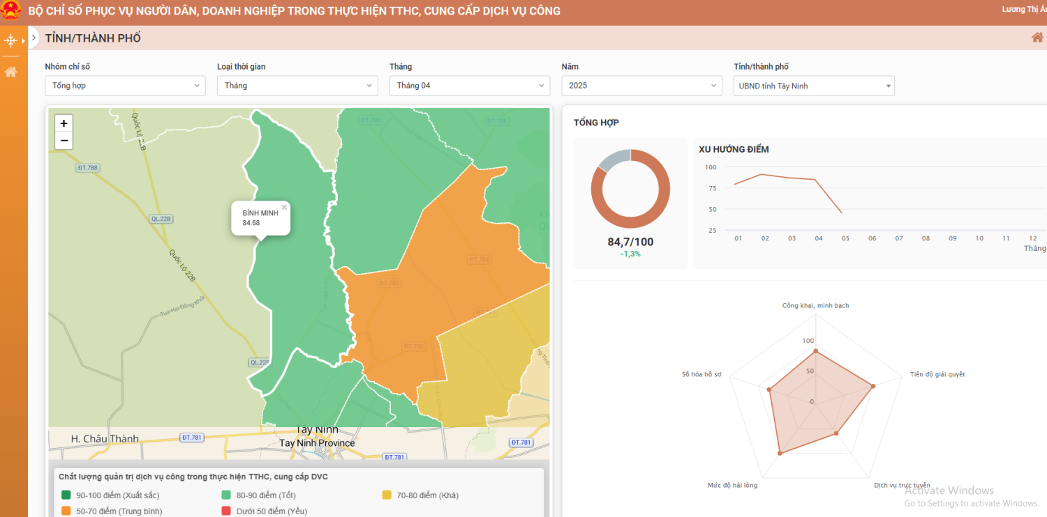Zoom in on the map
Screen dimensions: 1047x517
click(x=64, y=123)
